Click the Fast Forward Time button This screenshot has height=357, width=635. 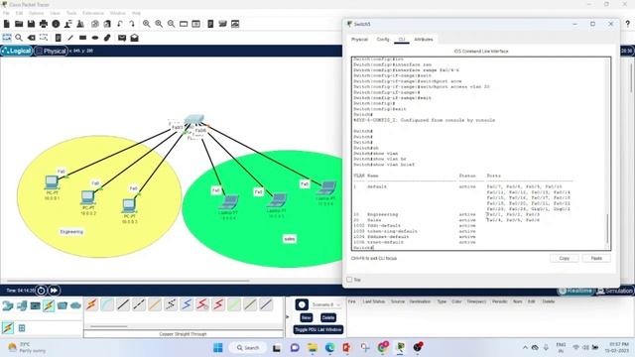pyautogui.click(x=54, y=291)
